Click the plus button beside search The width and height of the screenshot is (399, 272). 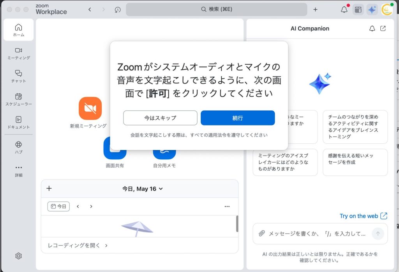tap(315, 9)
